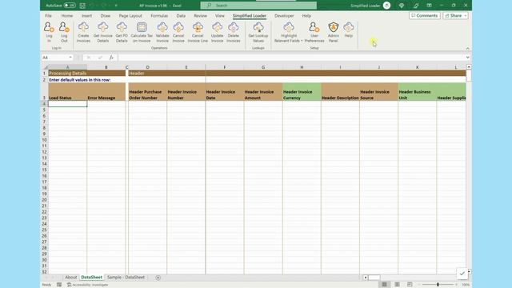Click the Search box in title bar

coord(258,6)
